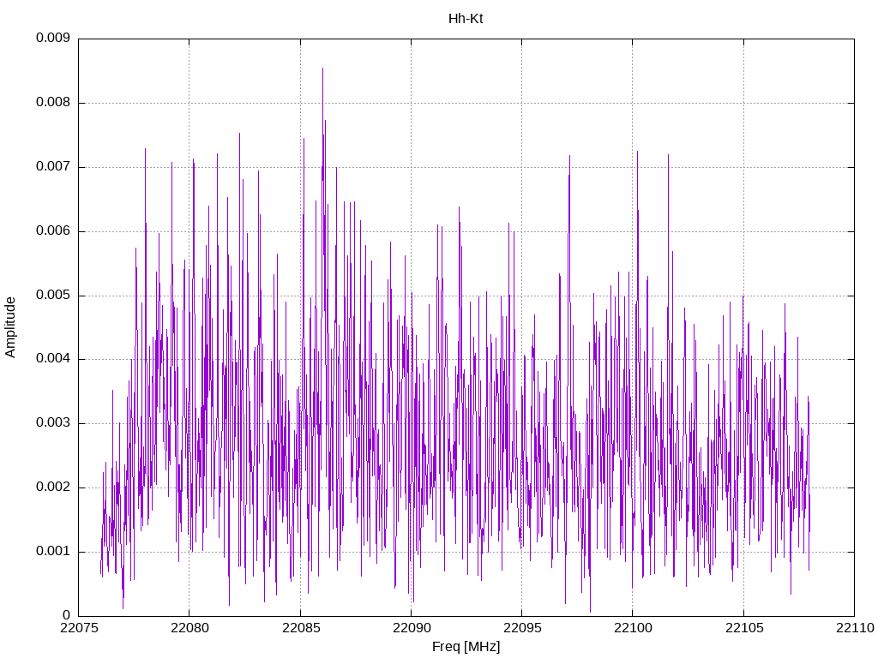Click the 0 y-axis tick label
Image resolution: width=878 pixels, height=658 pixels.
pyautogui.click(x=67, y=616)
